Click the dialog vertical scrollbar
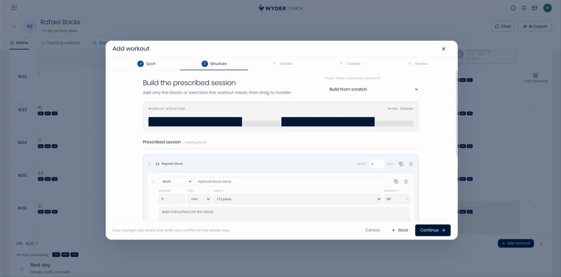The image size is (561, 277). click(x=456, y=113)
